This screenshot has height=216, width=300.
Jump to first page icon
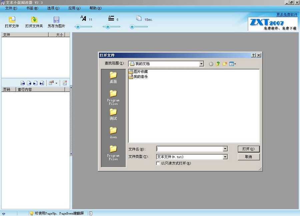click(23, 83)
